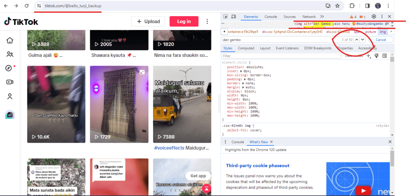Screen dimensions: 406x196
Task: Open the drawer three-dot menu beside Console
Action: [225, 142]
